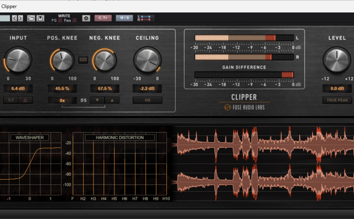354x219 pixels.
Task: Toggle the M/S mode button
Action: click(124, 18)
